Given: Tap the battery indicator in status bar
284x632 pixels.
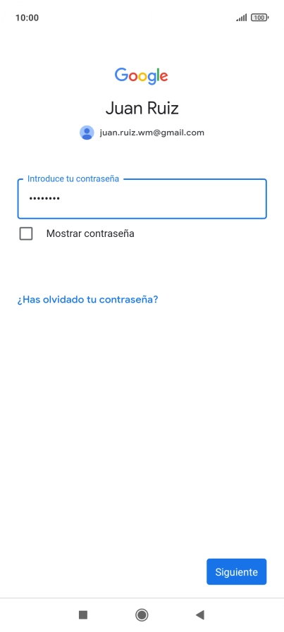Looking at the screenshot, I should [259, 18].
